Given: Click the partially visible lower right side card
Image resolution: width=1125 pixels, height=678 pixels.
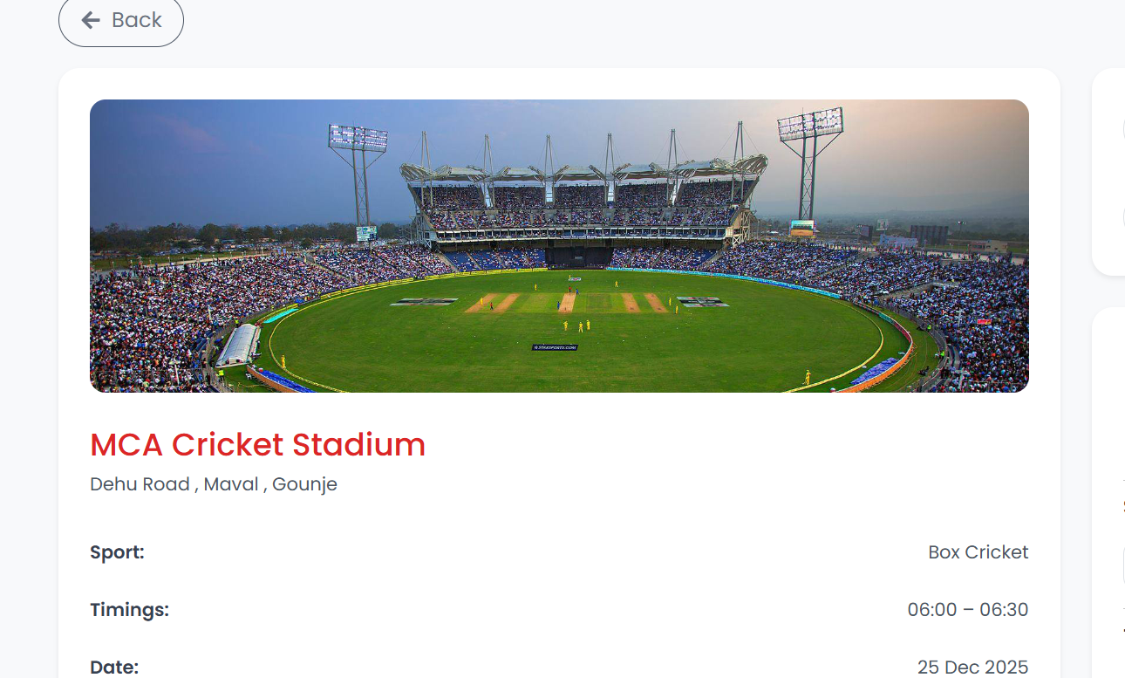Looking at the screenshot, I should 1108,489.
